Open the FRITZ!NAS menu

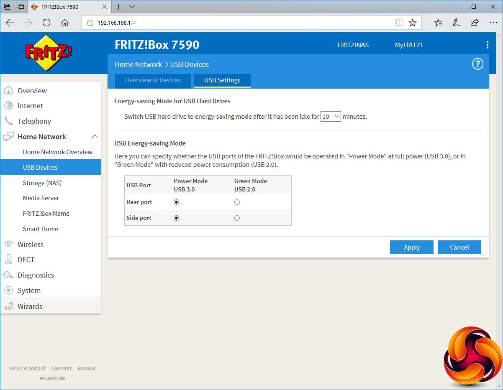pyautogui.click(x=353, y=45)
